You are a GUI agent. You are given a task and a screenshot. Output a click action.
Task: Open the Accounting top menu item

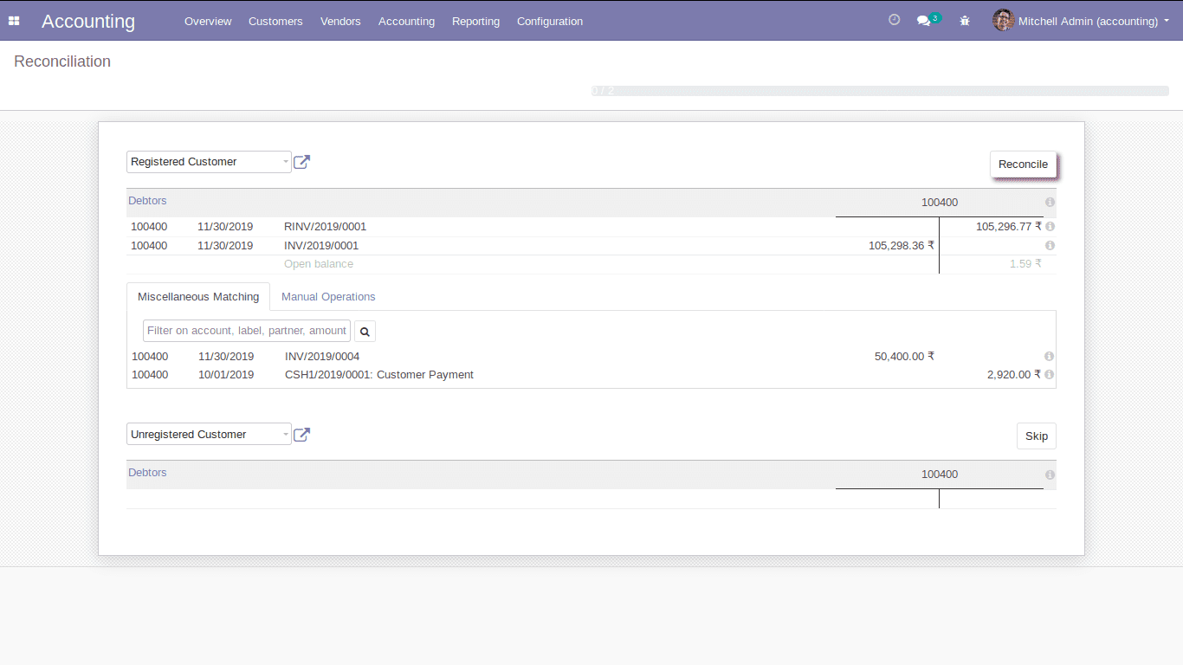coord(406,21)
